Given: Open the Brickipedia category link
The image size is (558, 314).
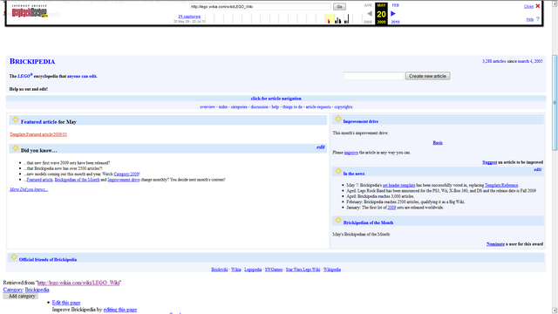Looking at the screenshot, I should click(37, 290).
